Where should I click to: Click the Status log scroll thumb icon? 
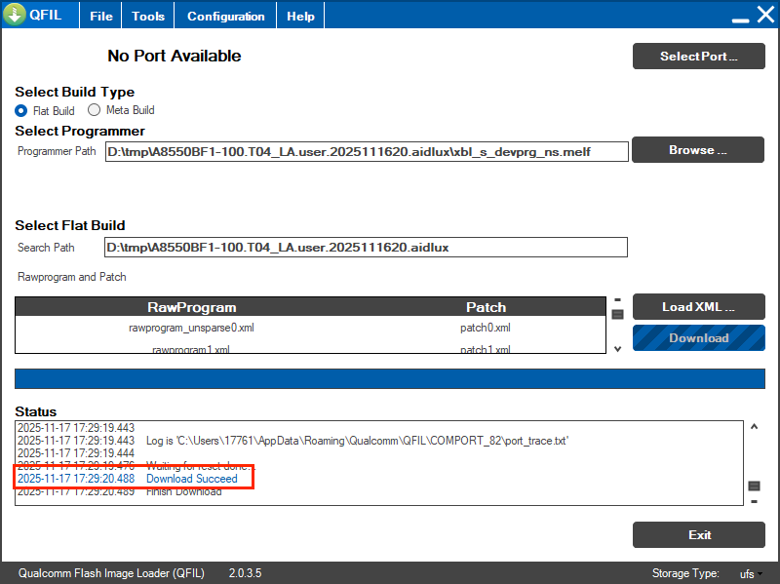(754, 486)
